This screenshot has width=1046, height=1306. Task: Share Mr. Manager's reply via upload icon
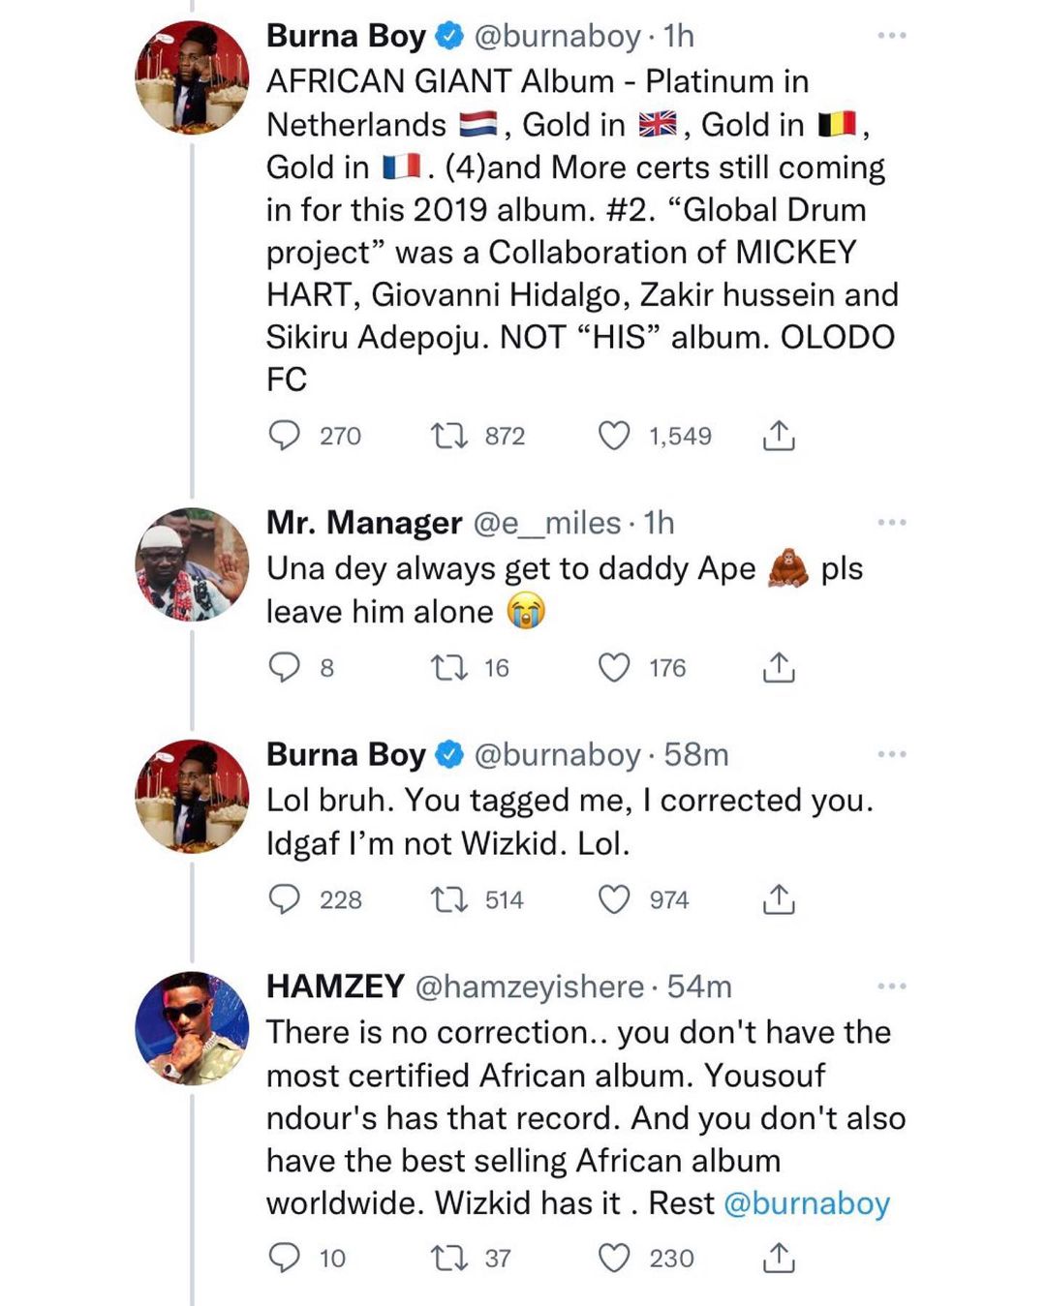778,667
